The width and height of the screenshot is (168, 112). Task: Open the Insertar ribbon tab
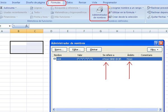point(16,3)
